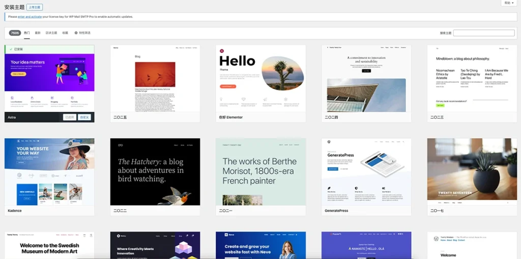The height and width of the screenshot is (259, 521).
Task: Click the 你好 Elementor theme name
Action: click(231, 117)
